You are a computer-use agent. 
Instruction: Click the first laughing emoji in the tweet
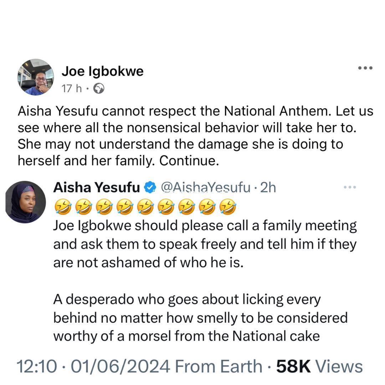[x=63, y=207]
